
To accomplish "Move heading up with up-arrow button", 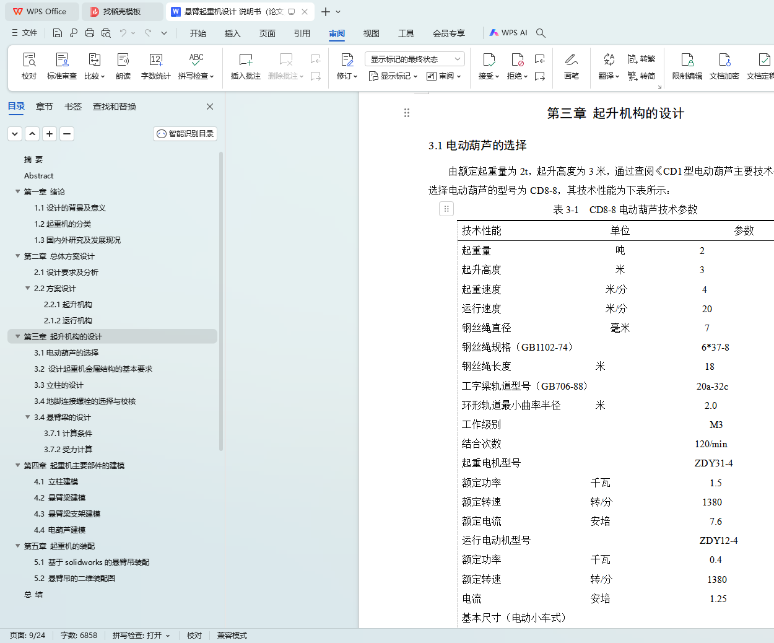I will point(33,133).
